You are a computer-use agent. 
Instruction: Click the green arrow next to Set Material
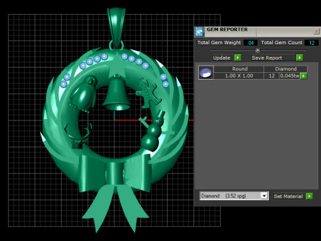click(x=310, y=196)
